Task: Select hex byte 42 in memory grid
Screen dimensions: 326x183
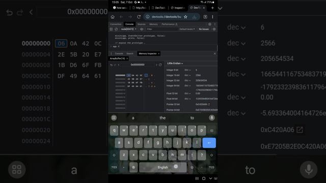Action: pos(137,75)
